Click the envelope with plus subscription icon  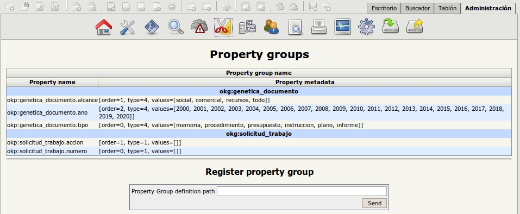pyautogui.click(x=246, y=7)
